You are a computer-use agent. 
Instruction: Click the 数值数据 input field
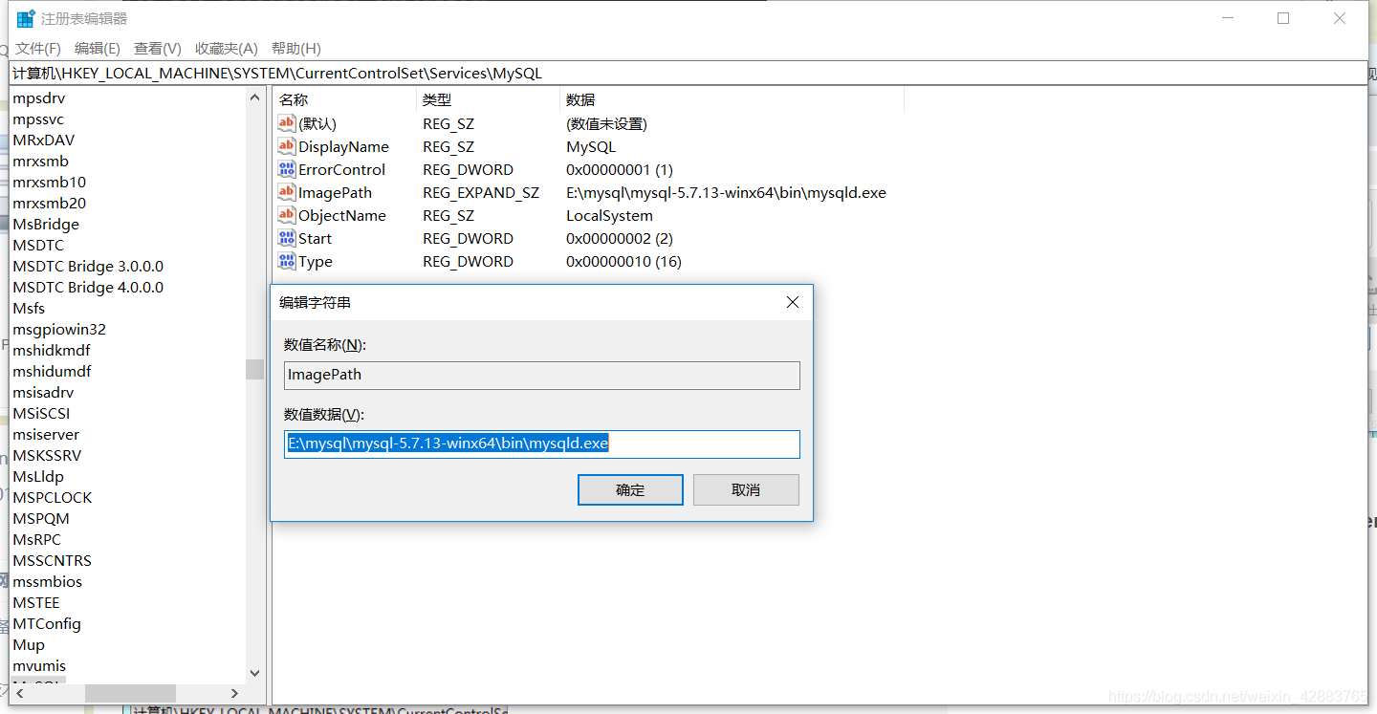(542, 444)
